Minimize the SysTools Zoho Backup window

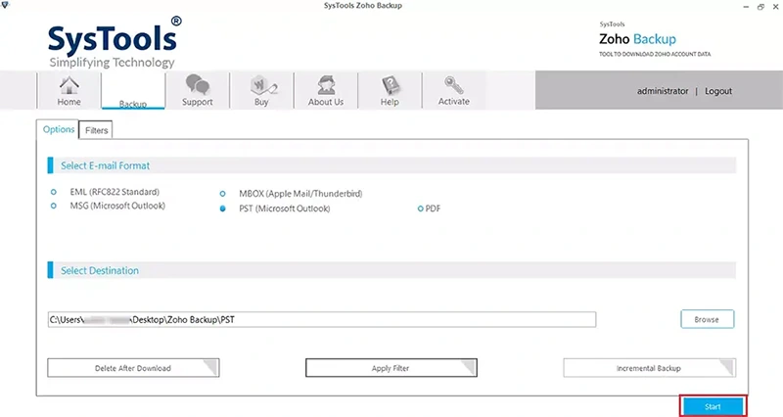click(x=746, y=7)
